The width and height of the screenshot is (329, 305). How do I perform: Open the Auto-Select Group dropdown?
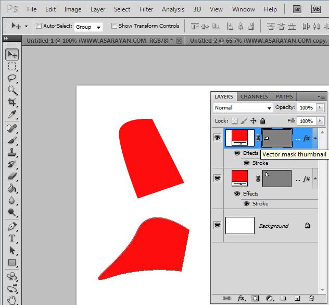pos(88,27)
